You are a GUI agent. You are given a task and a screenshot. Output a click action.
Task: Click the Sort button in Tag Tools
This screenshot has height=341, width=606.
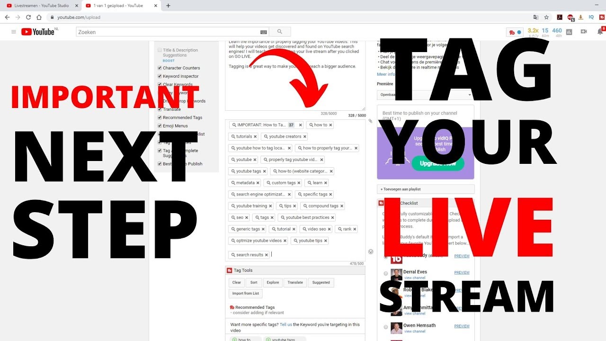[x=254, y=282]
